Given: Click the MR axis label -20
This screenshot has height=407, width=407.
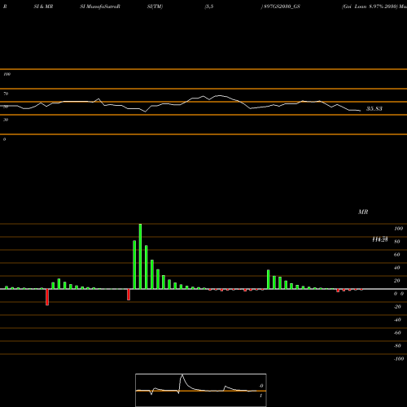Looking at the screenshot, I should point(397,307).
